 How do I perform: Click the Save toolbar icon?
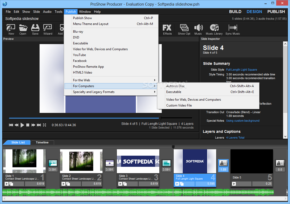pos(35,29)
